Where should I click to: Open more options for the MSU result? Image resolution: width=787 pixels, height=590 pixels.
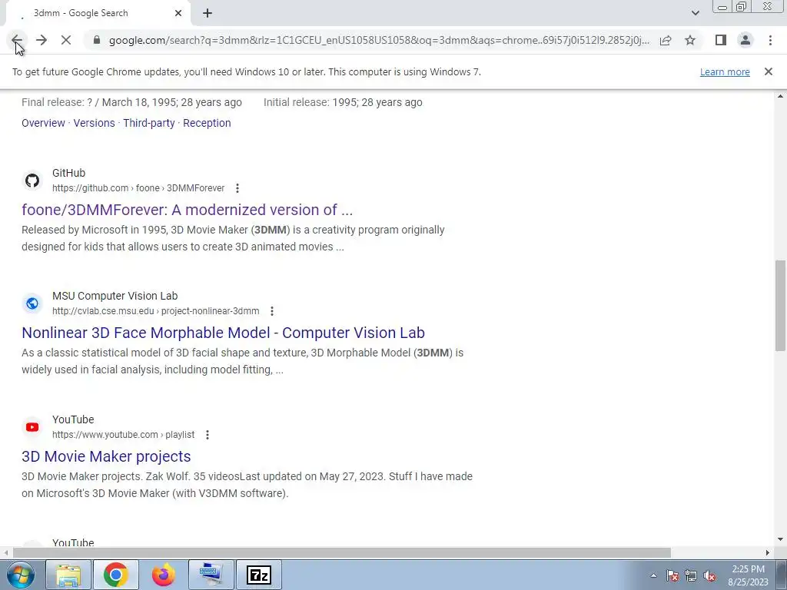272,311
